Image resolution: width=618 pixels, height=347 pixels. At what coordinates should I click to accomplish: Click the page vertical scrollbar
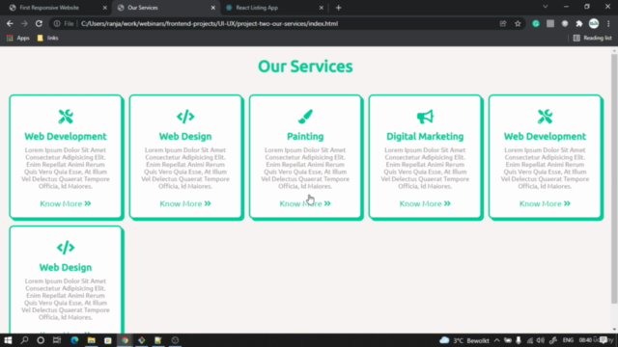[614, 179]
